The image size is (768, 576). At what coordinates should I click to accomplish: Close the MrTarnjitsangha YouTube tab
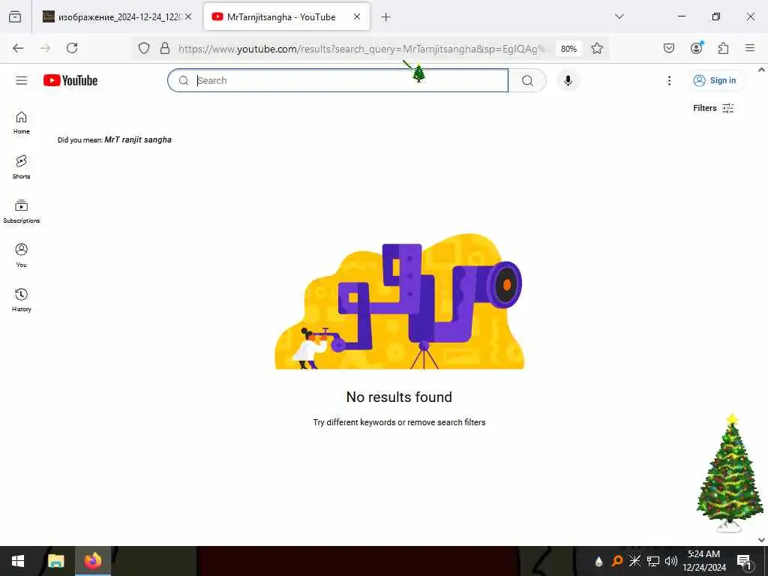(357, 17)
